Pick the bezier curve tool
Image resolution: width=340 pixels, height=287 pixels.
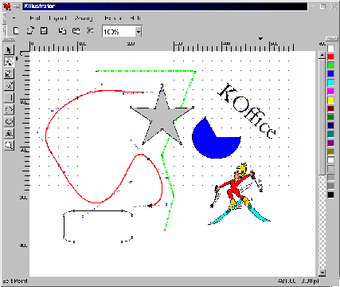coord(9,85)
